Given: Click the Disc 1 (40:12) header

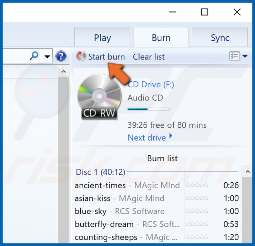Looking at the screenshot, I should click(100, 172).
